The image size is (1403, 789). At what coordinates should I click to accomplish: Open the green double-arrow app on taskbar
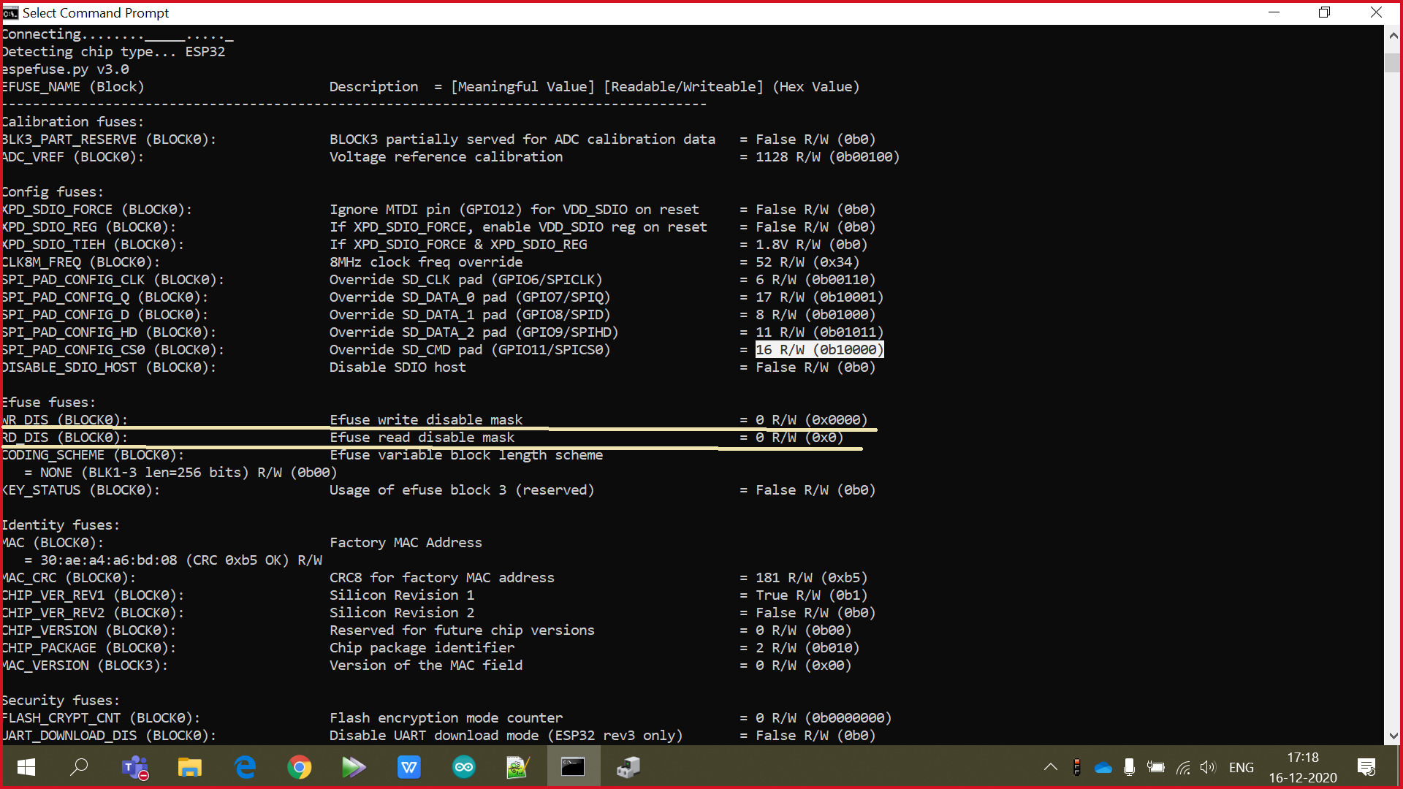coord(354,767)
